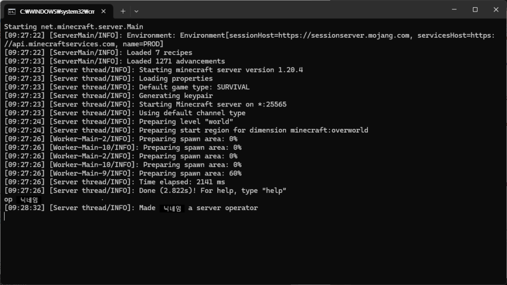The height and width of the screenshot is (285, 507).
Task: Click the cmd icon in the tab
Action: 11,11
